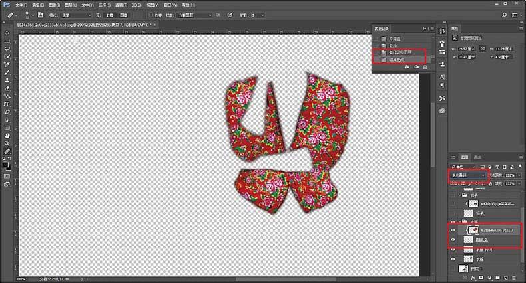Select the Lasso tool
Screen dimensions: 526x283
point(7,48)
